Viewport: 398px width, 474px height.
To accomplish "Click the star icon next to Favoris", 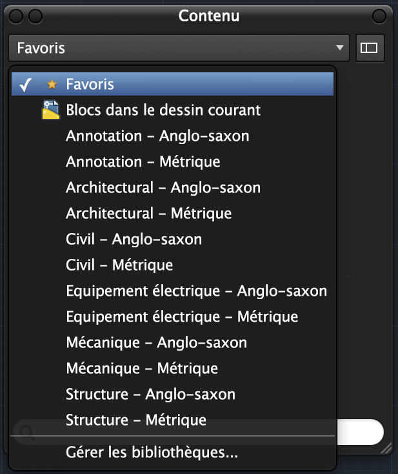I will [x=52, y=85].
